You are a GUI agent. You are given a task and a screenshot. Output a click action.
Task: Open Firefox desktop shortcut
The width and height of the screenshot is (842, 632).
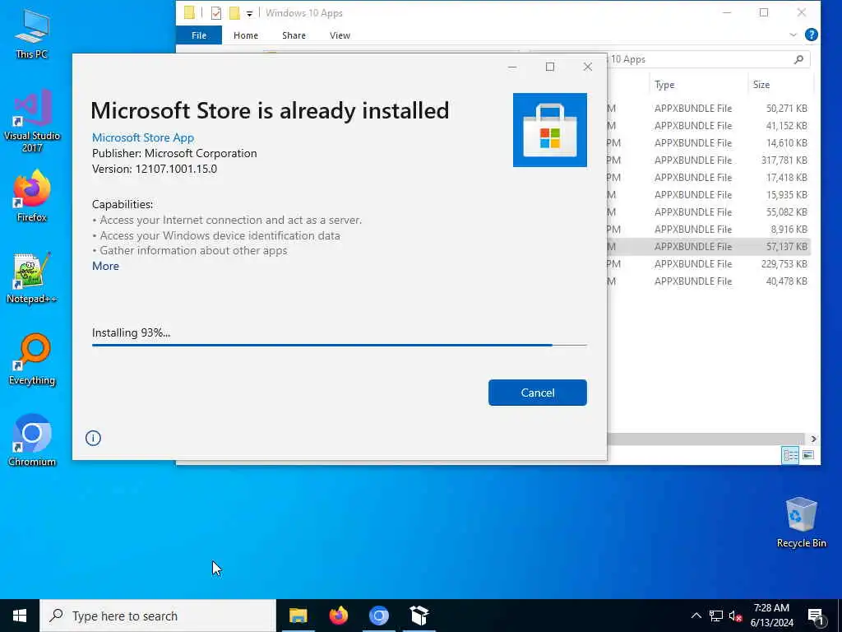tap(32, 196)
